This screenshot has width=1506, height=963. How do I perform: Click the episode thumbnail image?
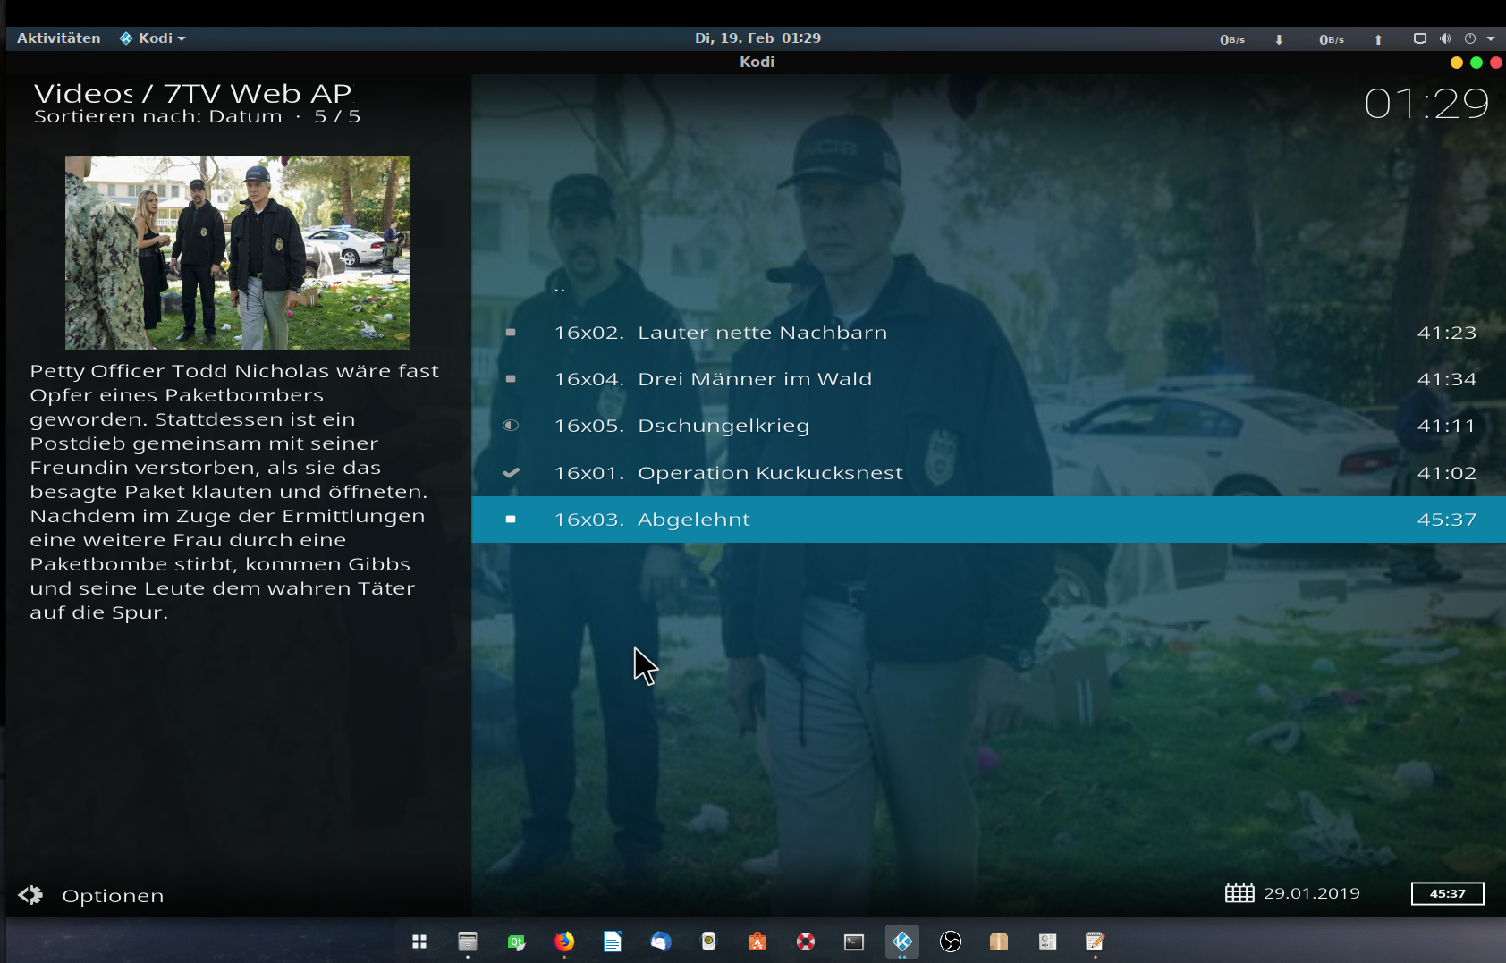click(237, 253)
